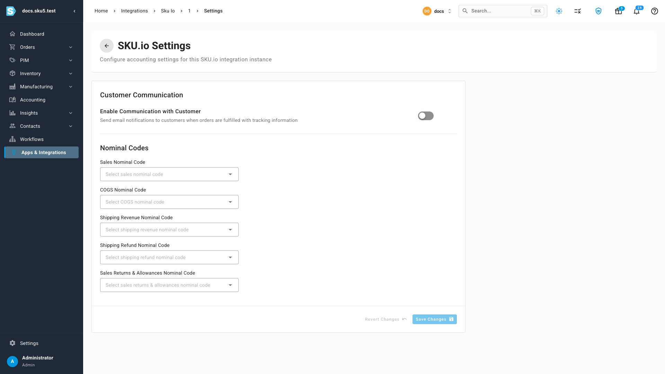The image size is (665, 374).
Task: Go to Integrations breadcrumb link
Action: [134, 11]
